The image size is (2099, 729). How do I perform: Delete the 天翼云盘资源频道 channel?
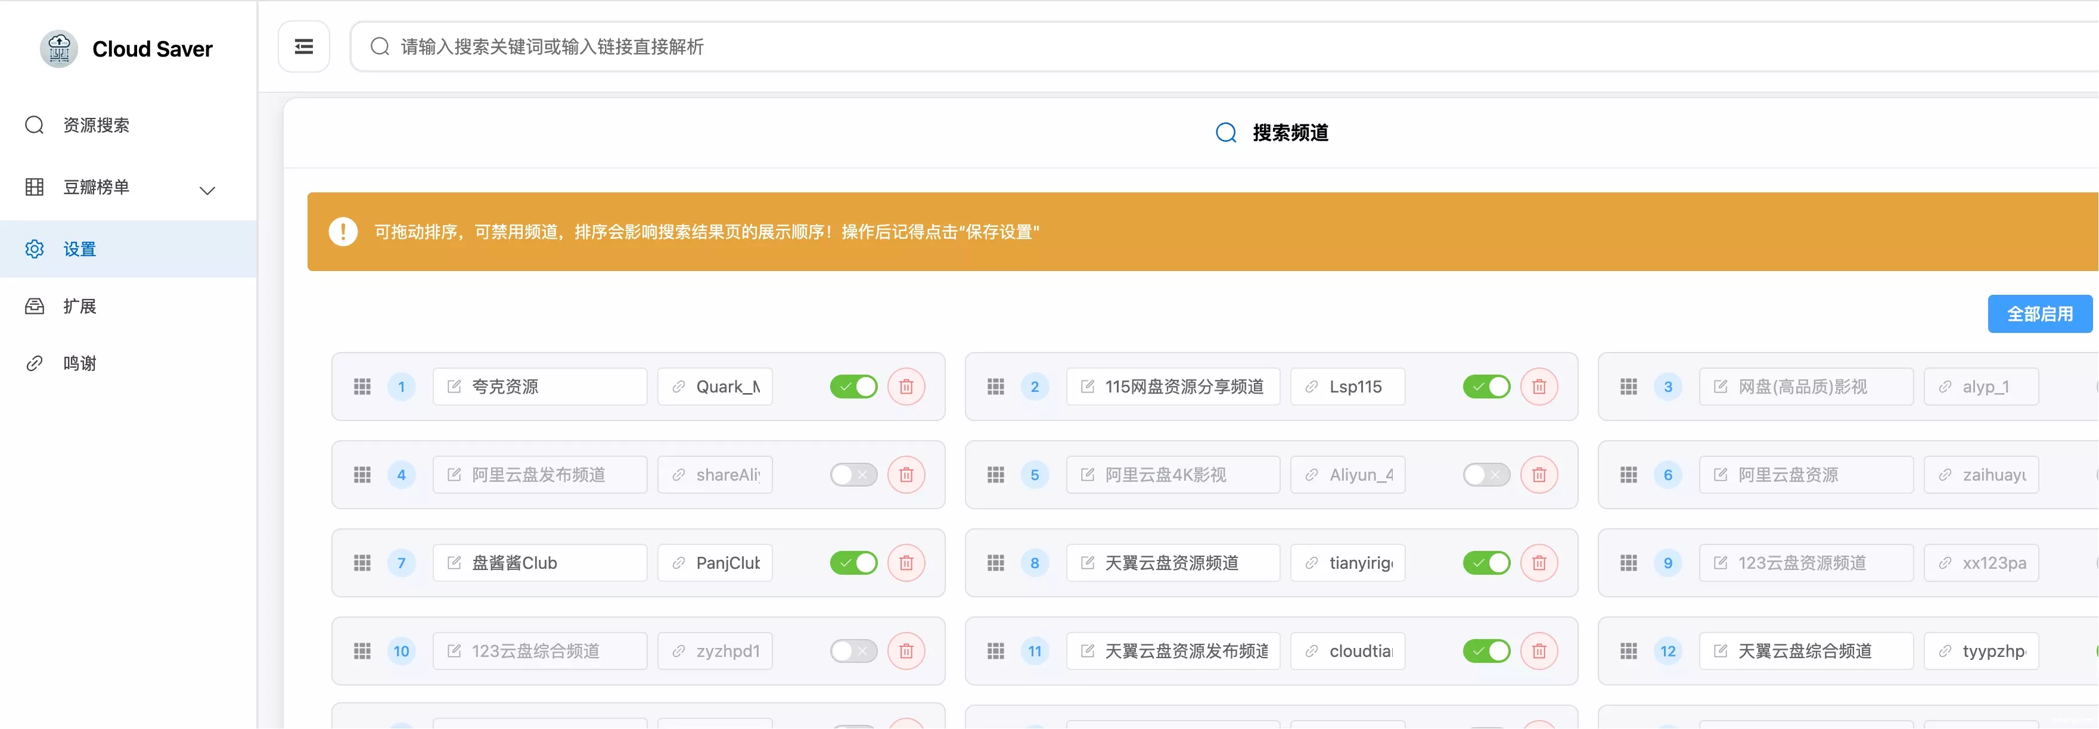(x=1539, y=563)
